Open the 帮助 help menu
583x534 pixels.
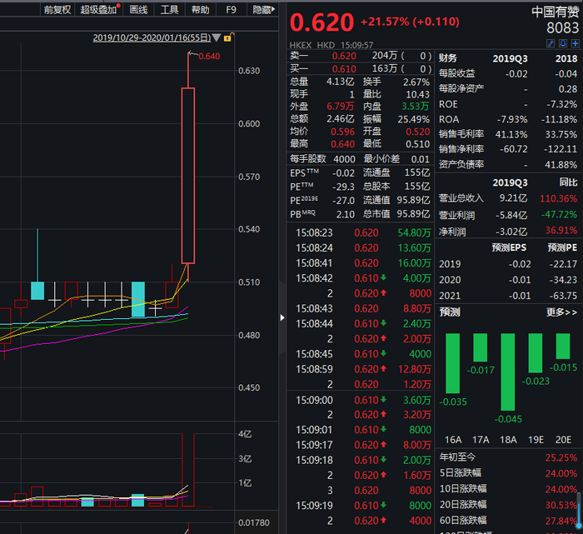point(201,10)
